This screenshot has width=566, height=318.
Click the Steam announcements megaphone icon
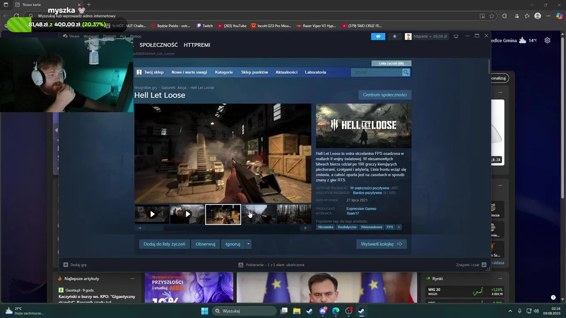point(378,36)
